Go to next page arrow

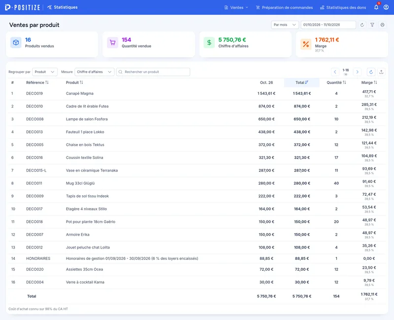tap(357, 72)
